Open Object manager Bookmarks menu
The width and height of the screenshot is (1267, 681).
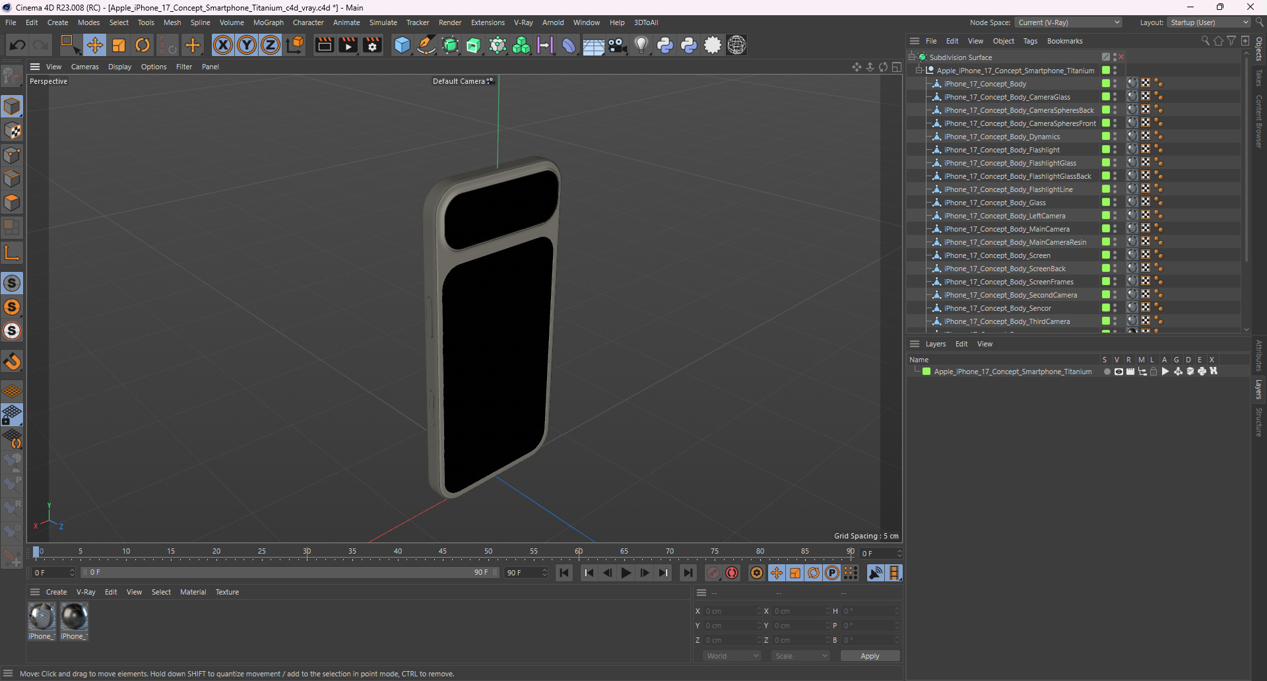pyautogui.click(x=1064, y=41)
